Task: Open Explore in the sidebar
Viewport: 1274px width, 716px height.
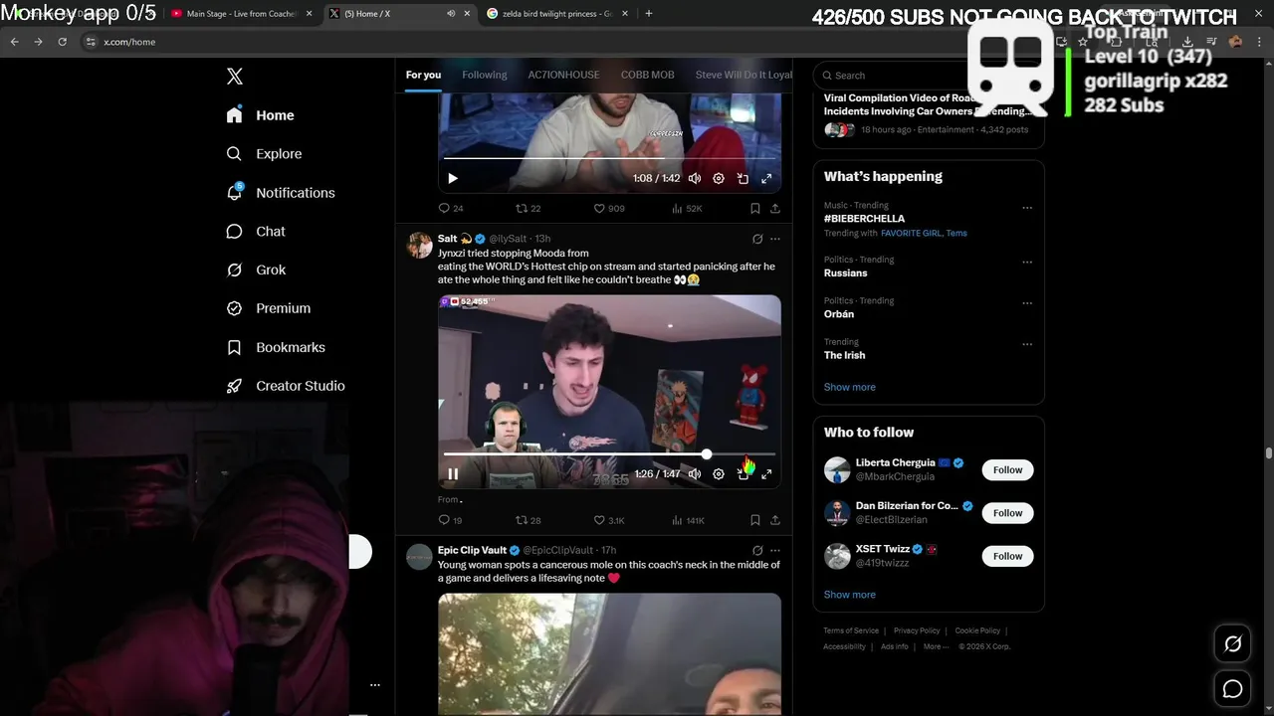Action: coord(264,154)
